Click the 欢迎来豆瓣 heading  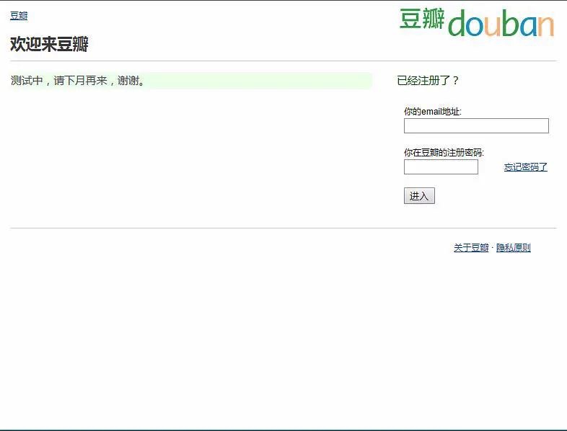click(49, 44)
